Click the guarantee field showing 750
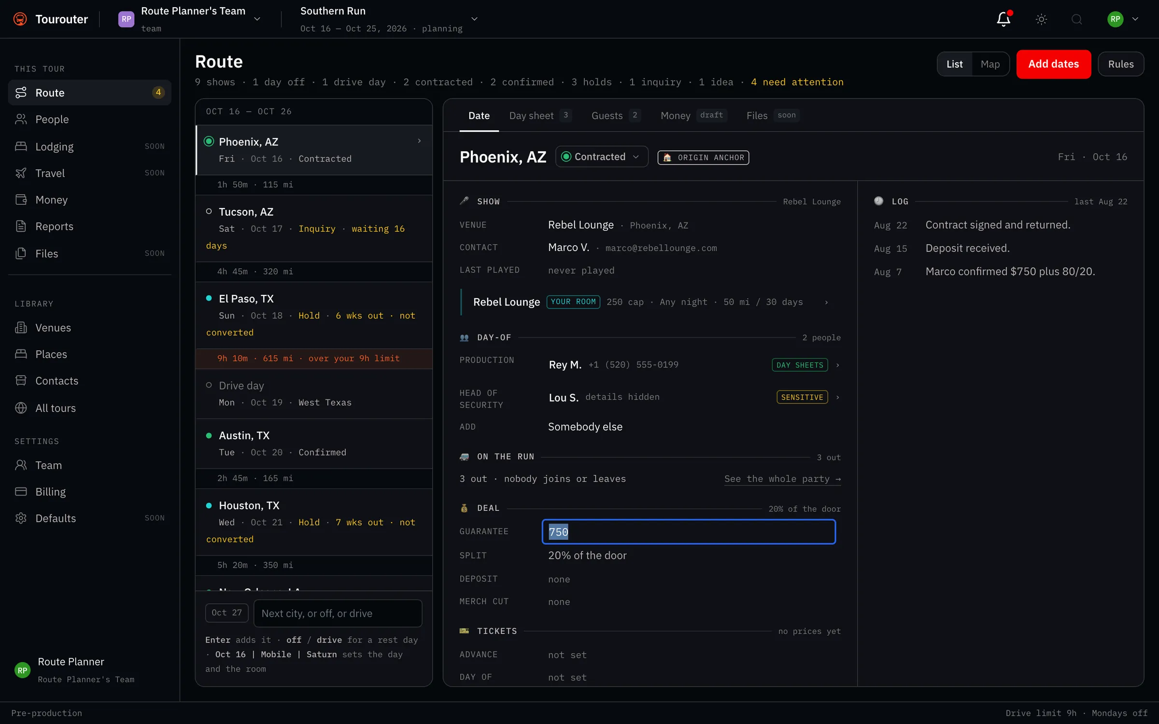This screenshot has width=1159, height=724. click(689, 532)
